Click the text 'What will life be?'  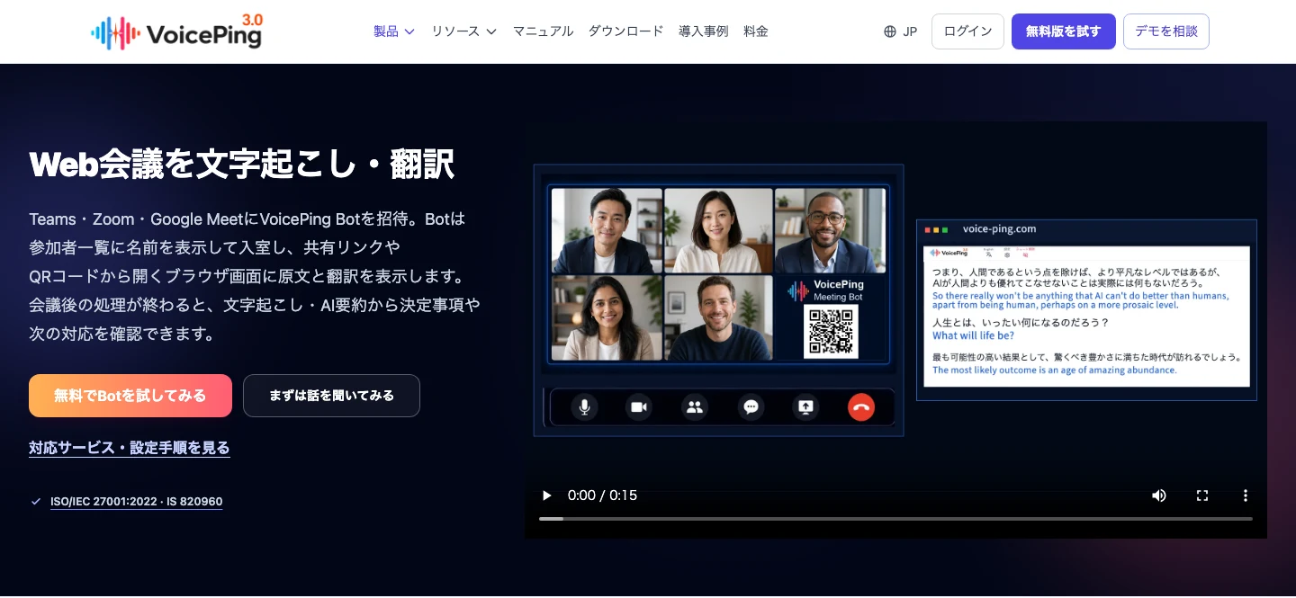click(973, 336)
